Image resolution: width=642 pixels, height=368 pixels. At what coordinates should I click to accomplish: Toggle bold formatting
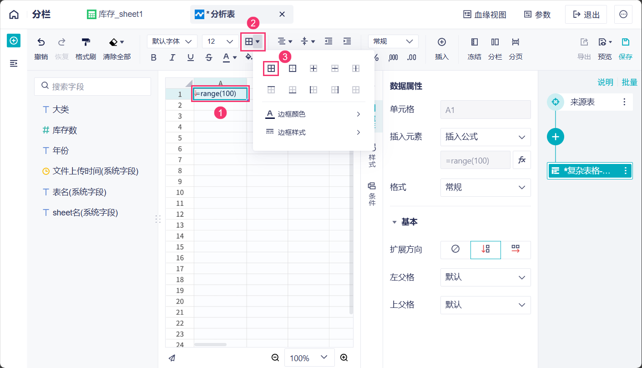[x=153, y=57]
